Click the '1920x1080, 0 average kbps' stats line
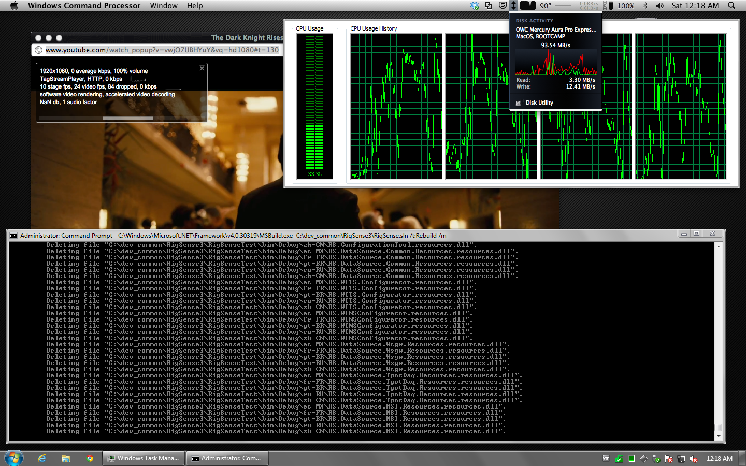The width and height of the screenshot is (746, 466). click(x=94, y=71)
